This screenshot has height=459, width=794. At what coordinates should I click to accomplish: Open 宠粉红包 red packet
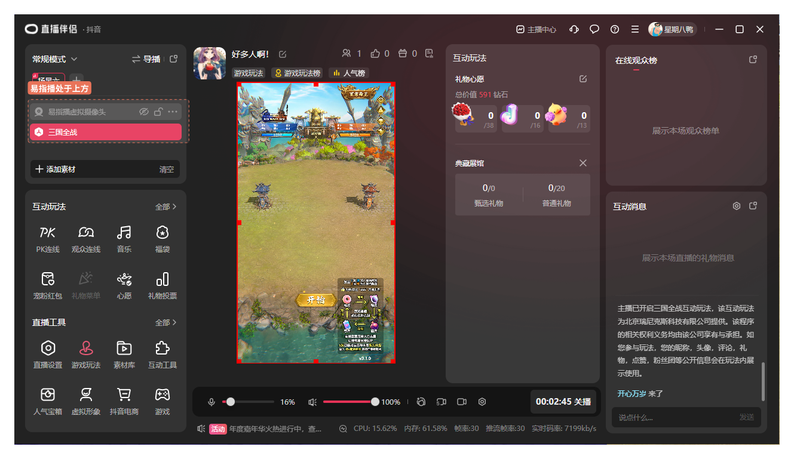48,285
